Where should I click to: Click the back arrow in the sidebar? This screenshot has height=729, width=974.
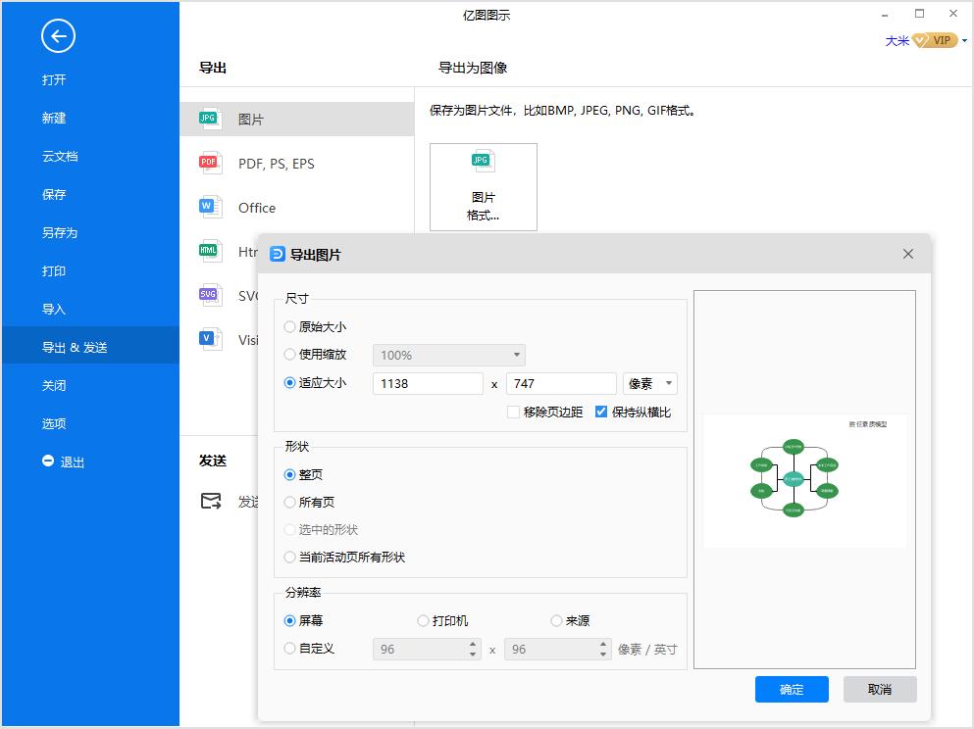coord(58,36)
